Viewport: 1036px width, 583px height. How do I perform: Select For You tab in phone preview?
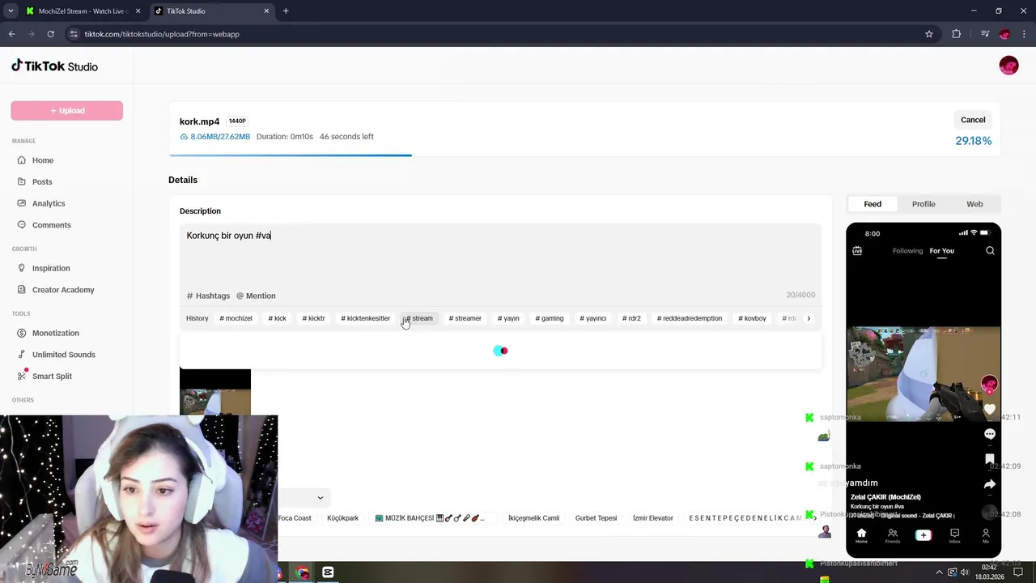[x=941, y=251]
